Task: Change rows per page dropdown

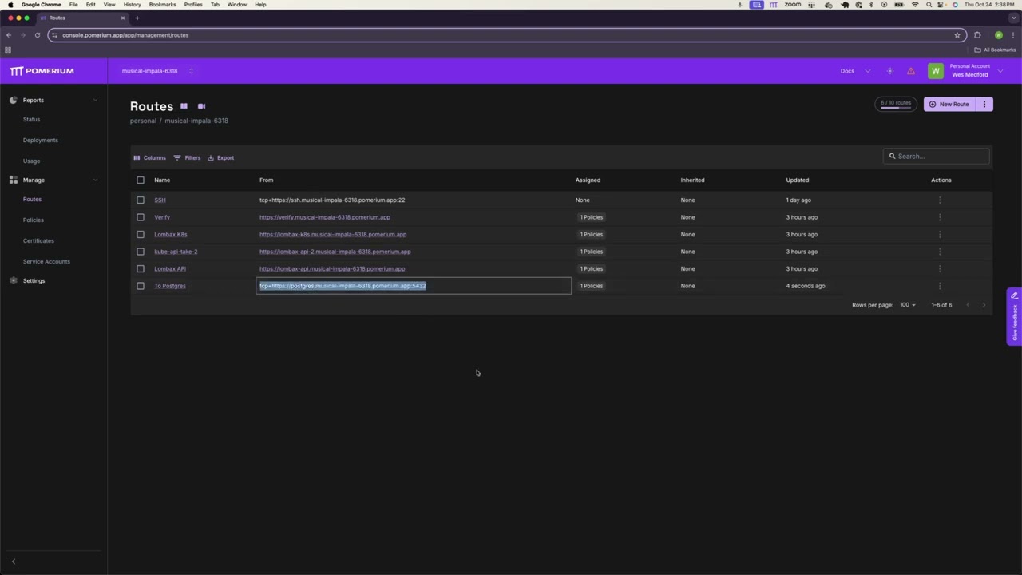Action: [907, 305]
